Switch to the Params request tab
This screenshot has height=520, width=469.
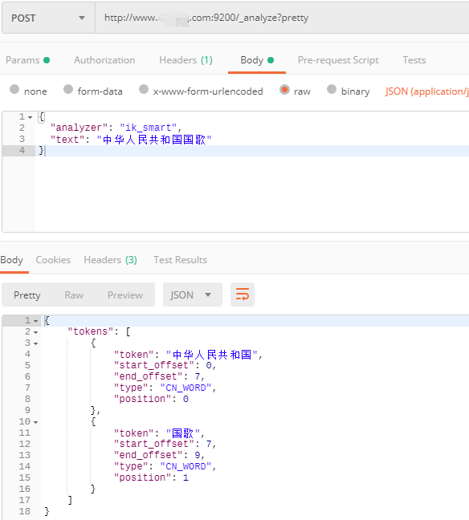click(28, 60)
